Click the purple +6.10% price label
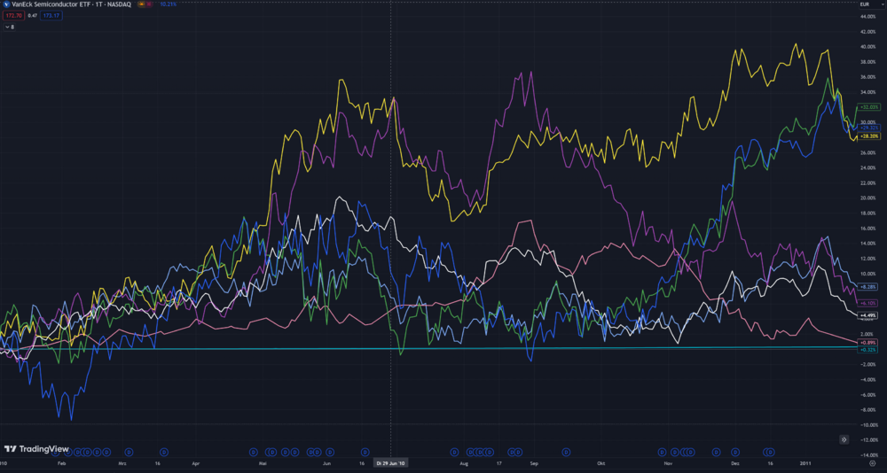Image resolution: width=887 pixels, height=473 pixels. click(867, 303)
